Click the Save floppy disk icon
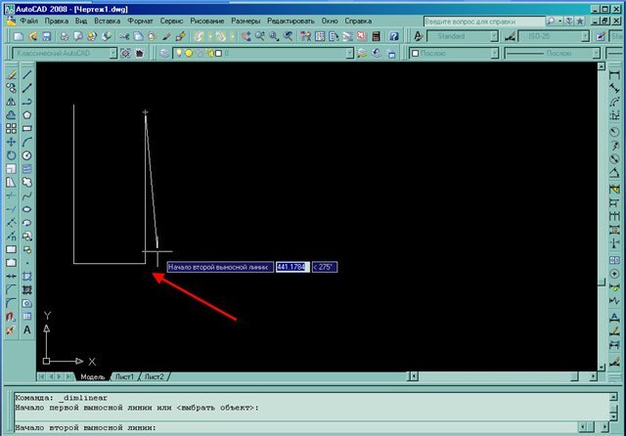 [46, 37]
